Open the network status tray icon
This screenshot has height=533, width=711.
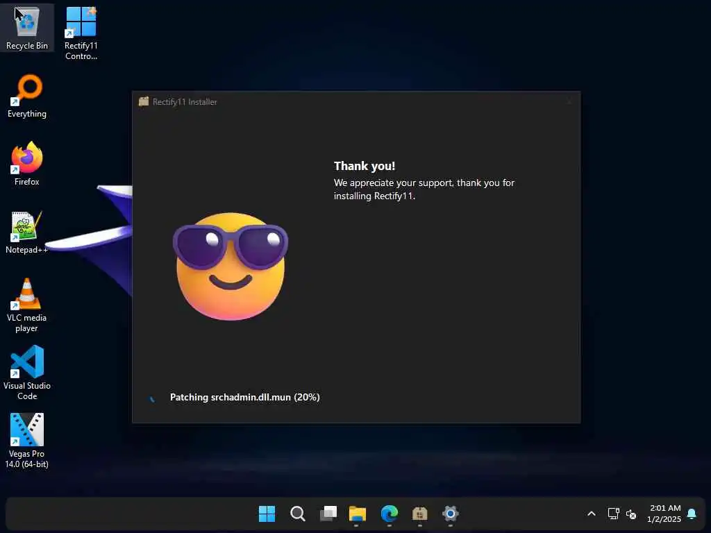point(613,514)
